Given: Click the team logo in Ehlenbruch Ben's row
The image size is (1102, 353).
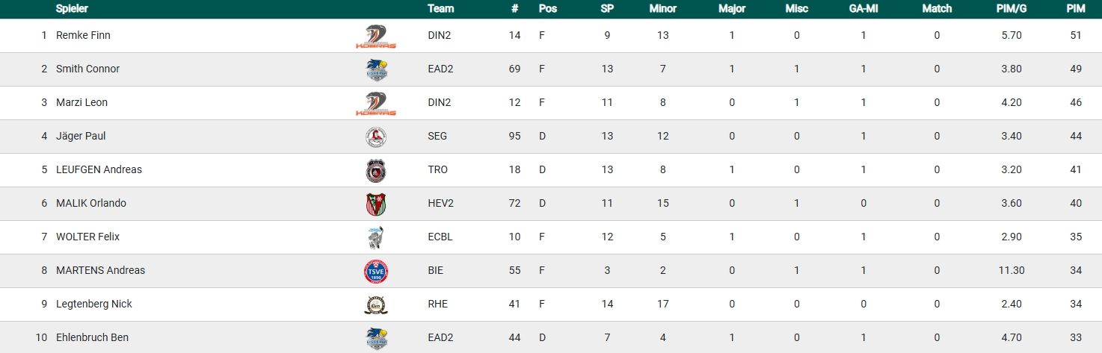Looking at the screenshot, I should (x=375, y=337).
